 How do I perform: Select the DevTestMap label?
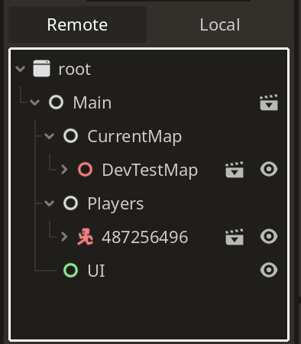(150, 170)
